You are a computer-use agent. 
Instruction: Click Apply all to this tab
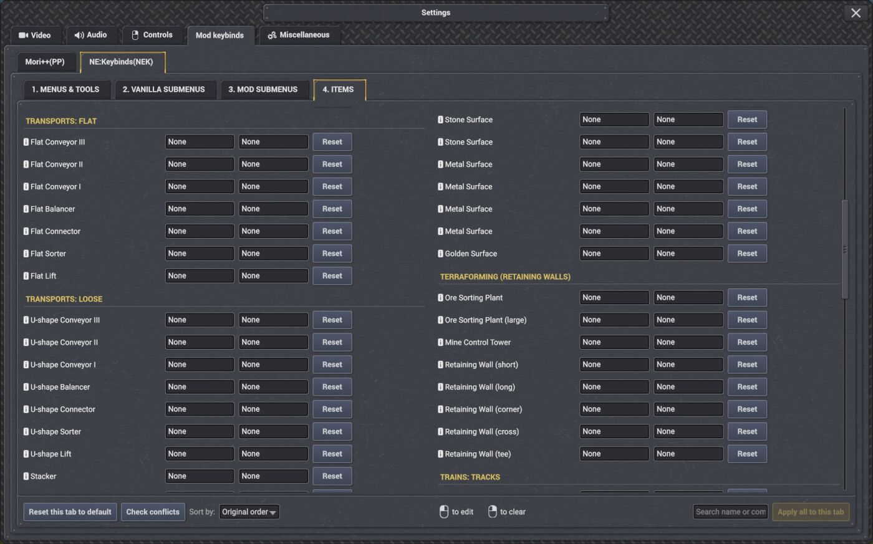point(811,512)
